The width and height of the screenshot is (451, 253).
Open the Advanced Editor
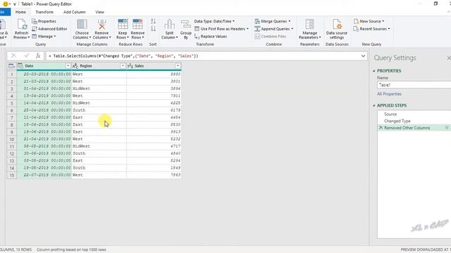coord(49,29)
